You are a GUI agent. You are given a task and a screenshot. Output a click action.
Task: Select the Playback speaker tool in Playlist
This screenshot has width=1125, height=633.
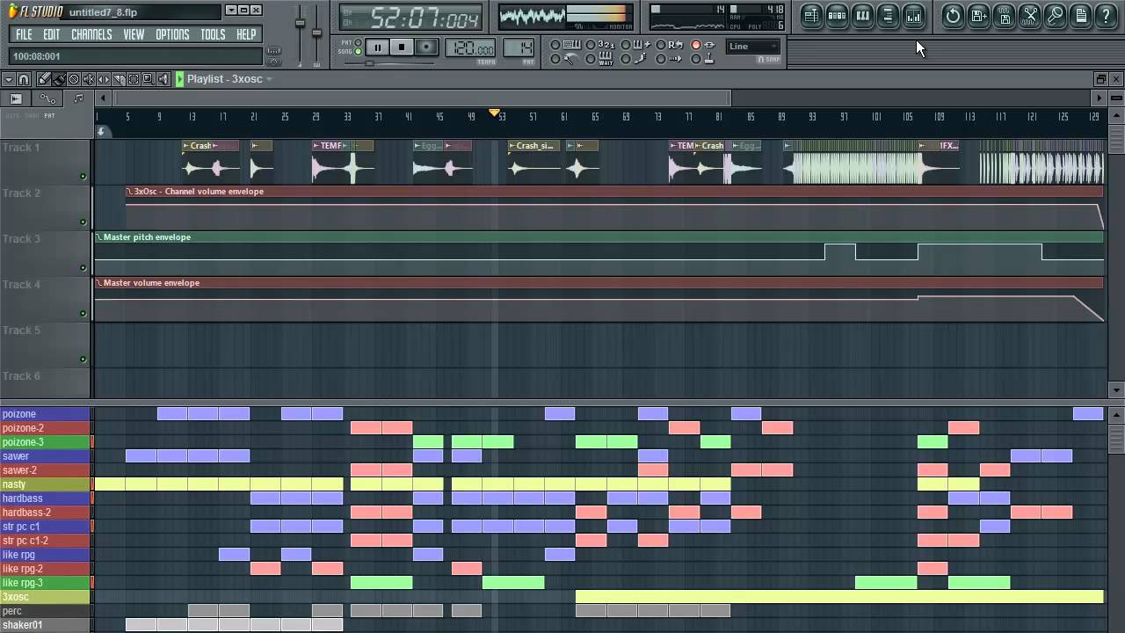click(x=163, y=79)
